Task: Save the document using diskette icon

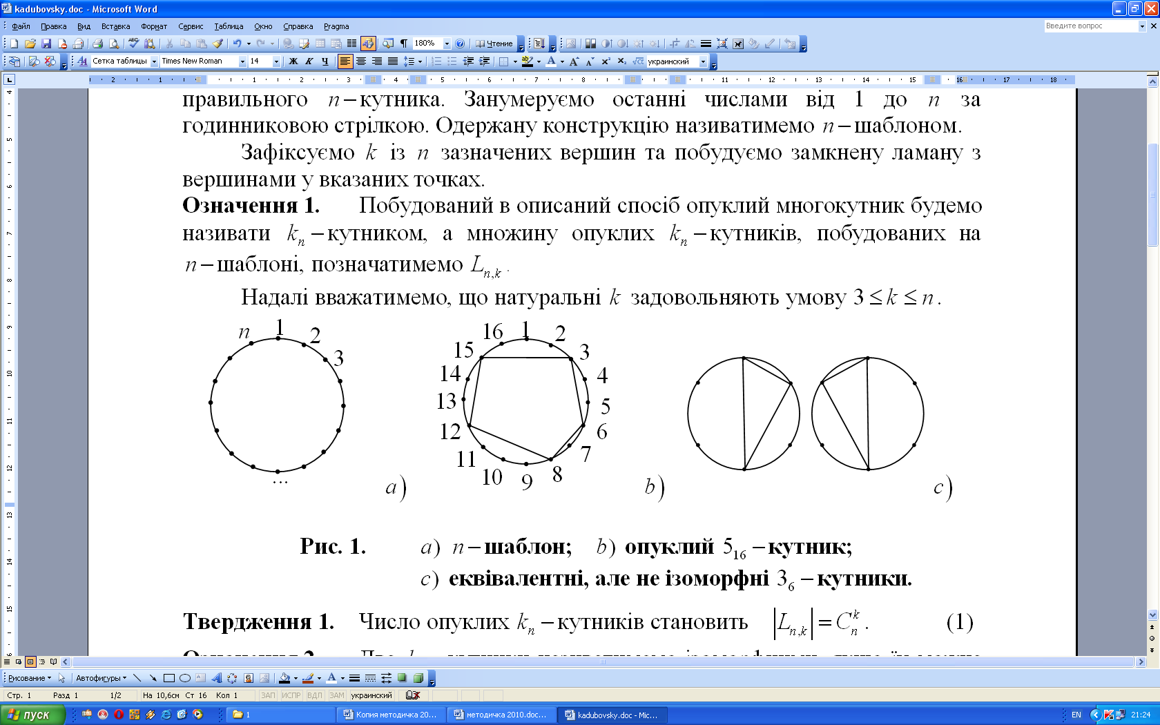Action: 46,43
